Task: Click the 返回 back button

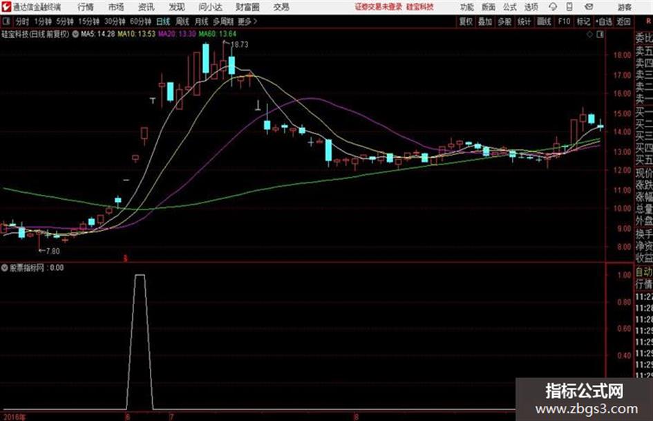Action: [623, 21]
